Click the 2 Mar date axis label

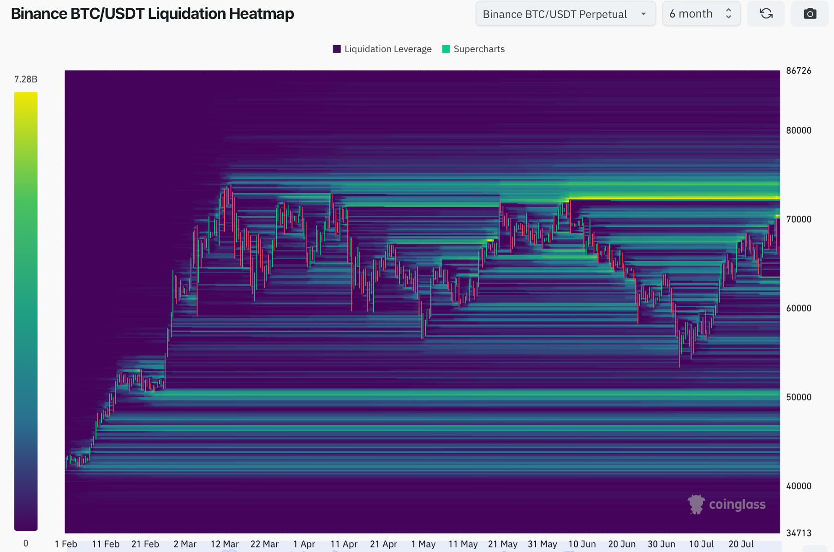click(185, 544)
